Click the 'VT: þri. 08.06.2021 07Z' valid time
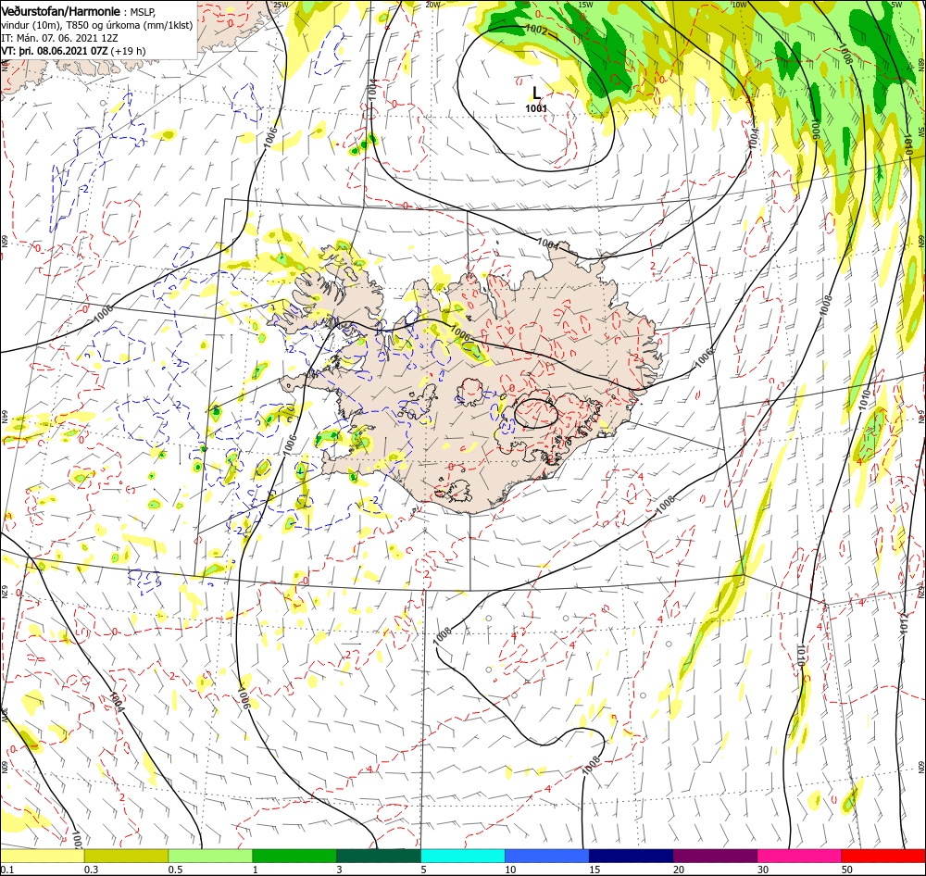 [x=55, y=51]
